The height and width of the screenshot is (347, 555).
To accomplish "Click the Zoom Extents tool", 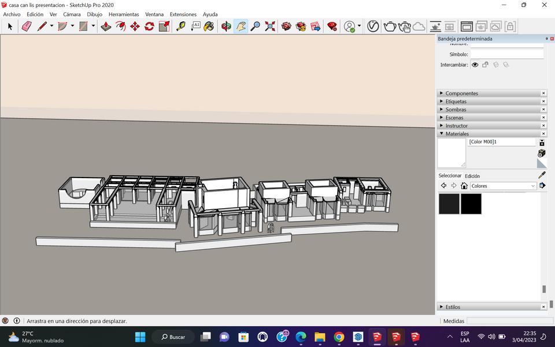I will tap(270, 26).
